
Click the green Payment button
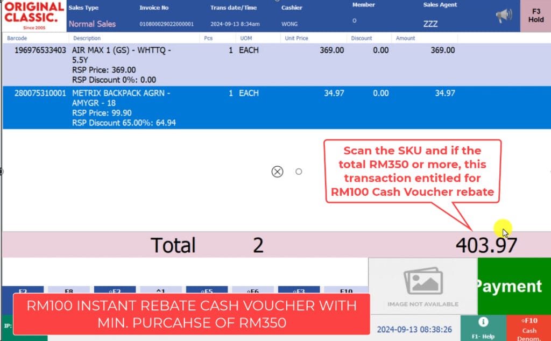point(514,286)
